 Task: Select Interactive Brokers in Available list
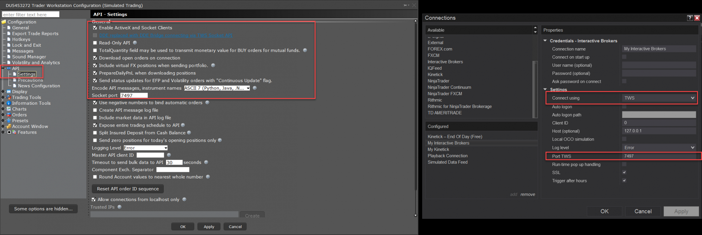(445, 62)
